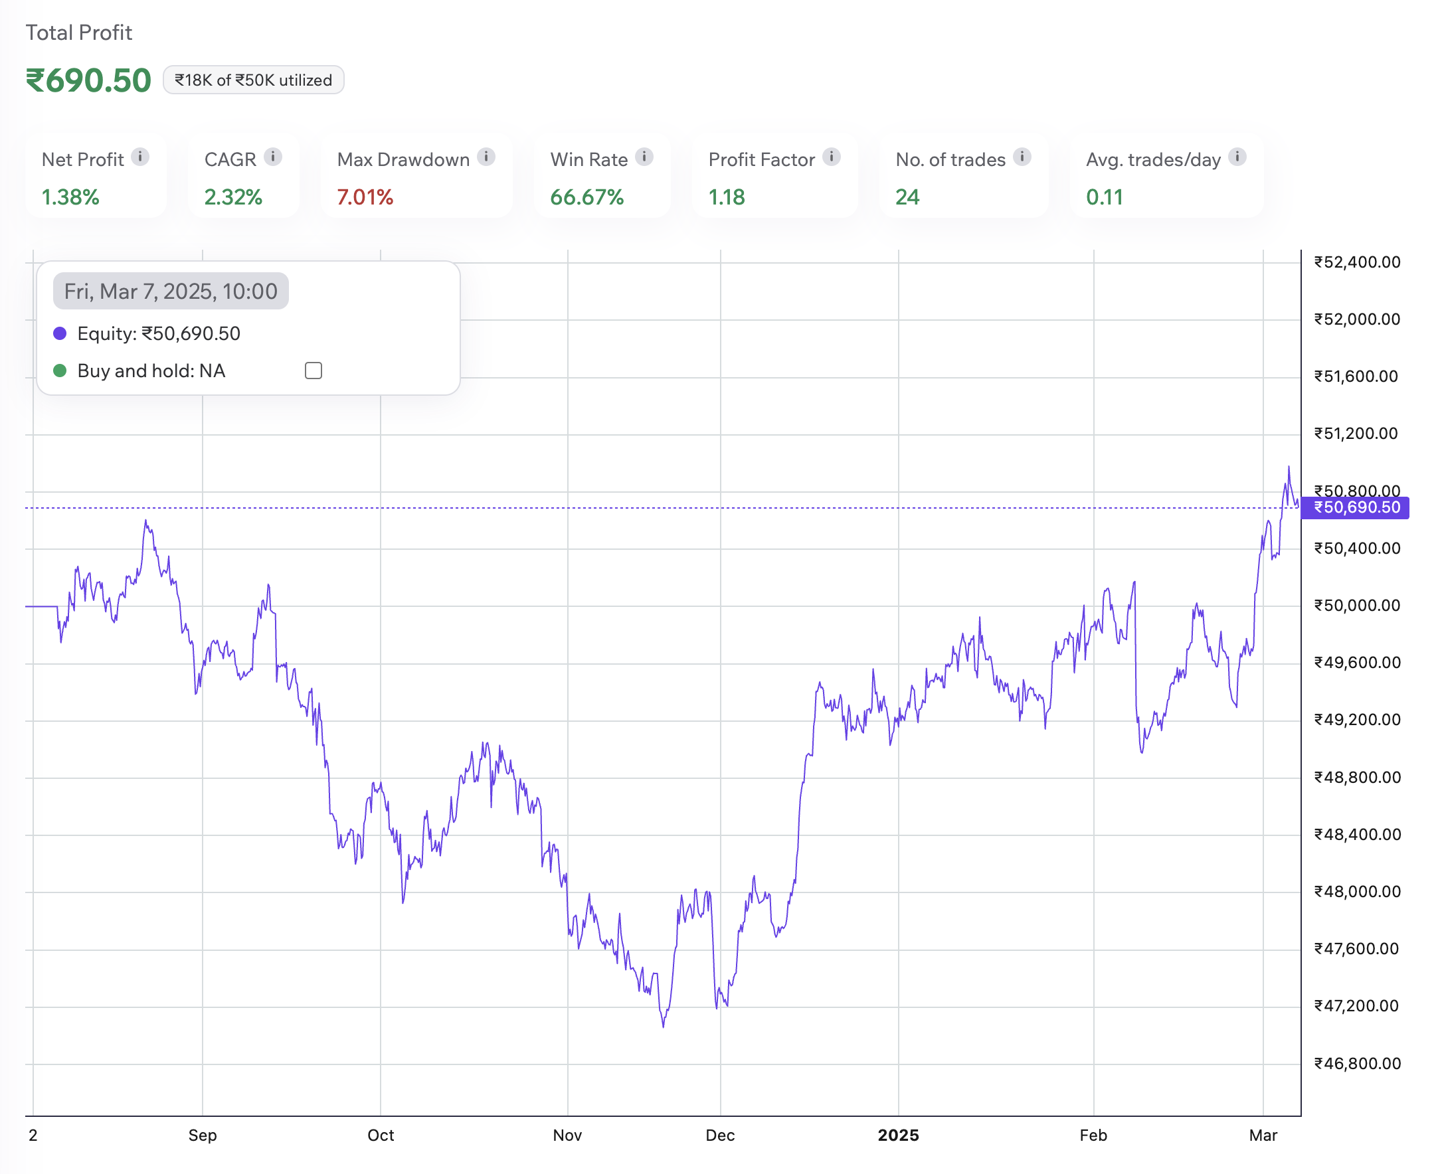Open the ₹18K of ₹50K utilized badge
Image resolution: width=1440 pixels, height=1174 pixels.
[x=254, y=80]
